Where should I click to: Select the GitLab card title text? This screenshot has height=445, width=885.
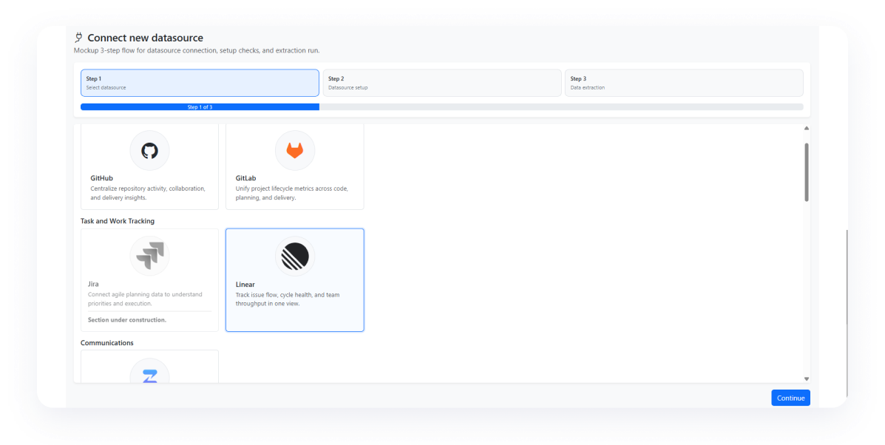(245, 178)
